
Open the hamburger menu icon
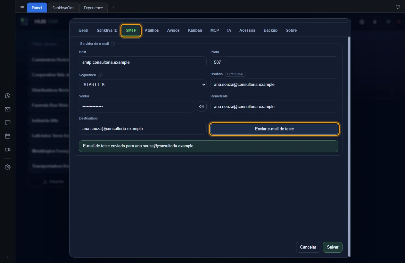pyautogui.click(x=22, y=8)
